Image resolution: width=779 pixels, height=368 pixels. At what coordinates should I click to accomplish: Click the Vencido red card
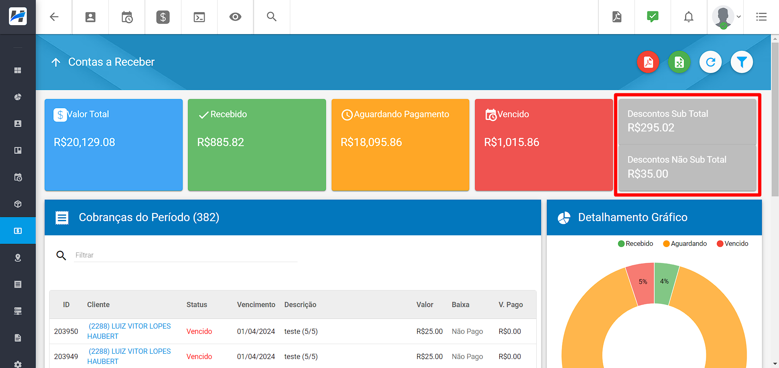544,145
